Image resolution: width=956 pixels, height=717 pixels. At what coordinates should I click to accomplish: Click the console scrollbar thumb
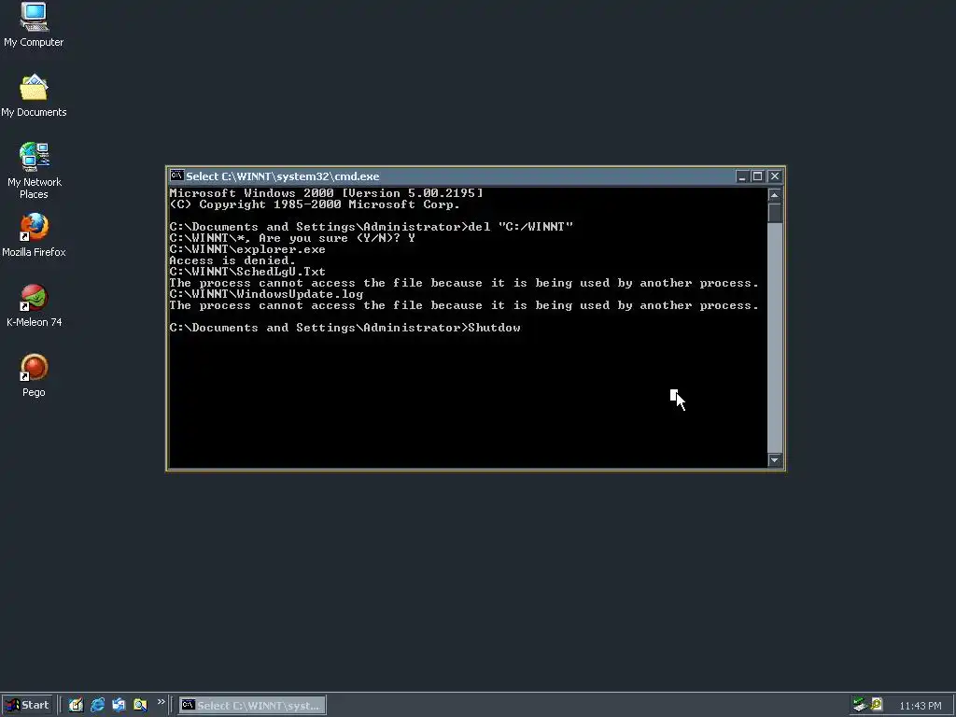(775, 213)
